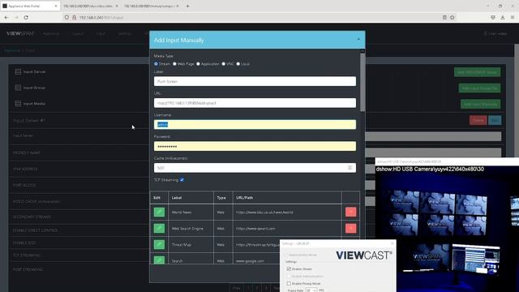Adjust the Cache milliseconds spinner arrows
This screenshot has width=519, height=292.
tap(350, 168)
